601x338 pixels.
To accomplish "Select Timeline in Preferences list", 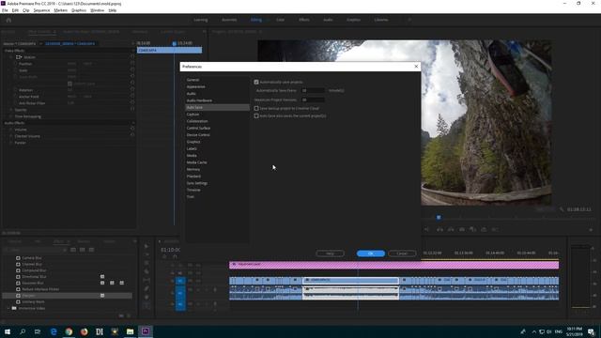I will (193, 190).
